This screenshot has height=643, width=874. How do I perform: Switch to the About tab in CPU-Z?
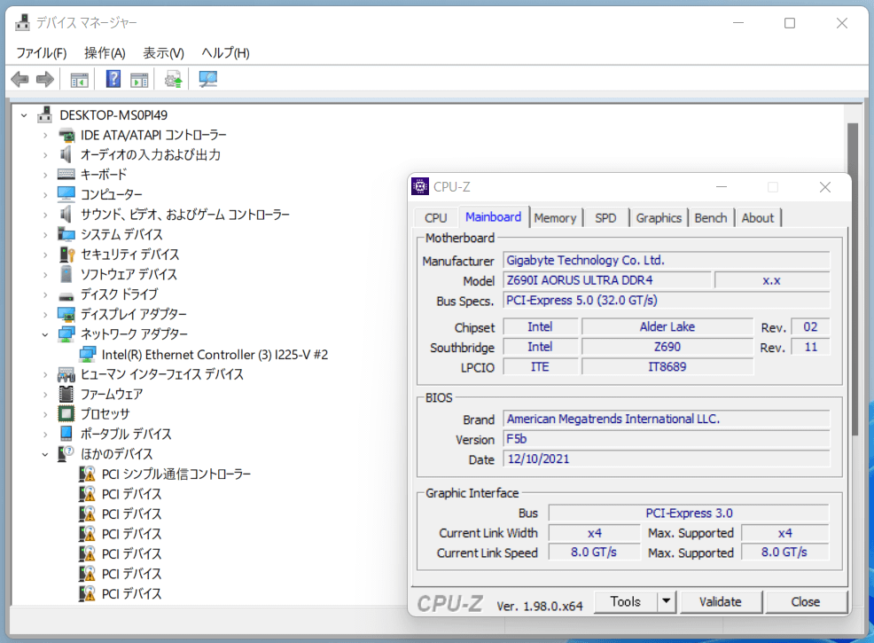click(758, 218)
